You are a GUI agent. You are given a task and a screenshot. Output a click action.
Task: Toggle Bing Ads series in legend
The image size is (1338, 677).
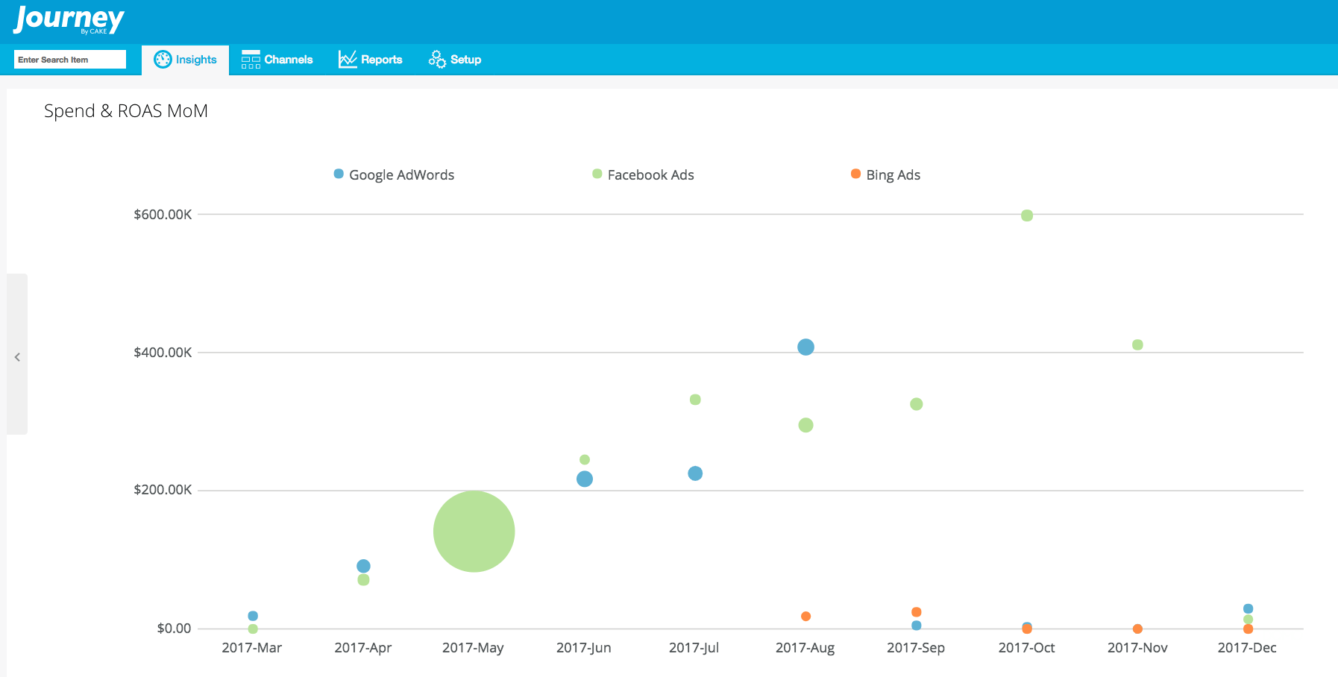(893, 174)
